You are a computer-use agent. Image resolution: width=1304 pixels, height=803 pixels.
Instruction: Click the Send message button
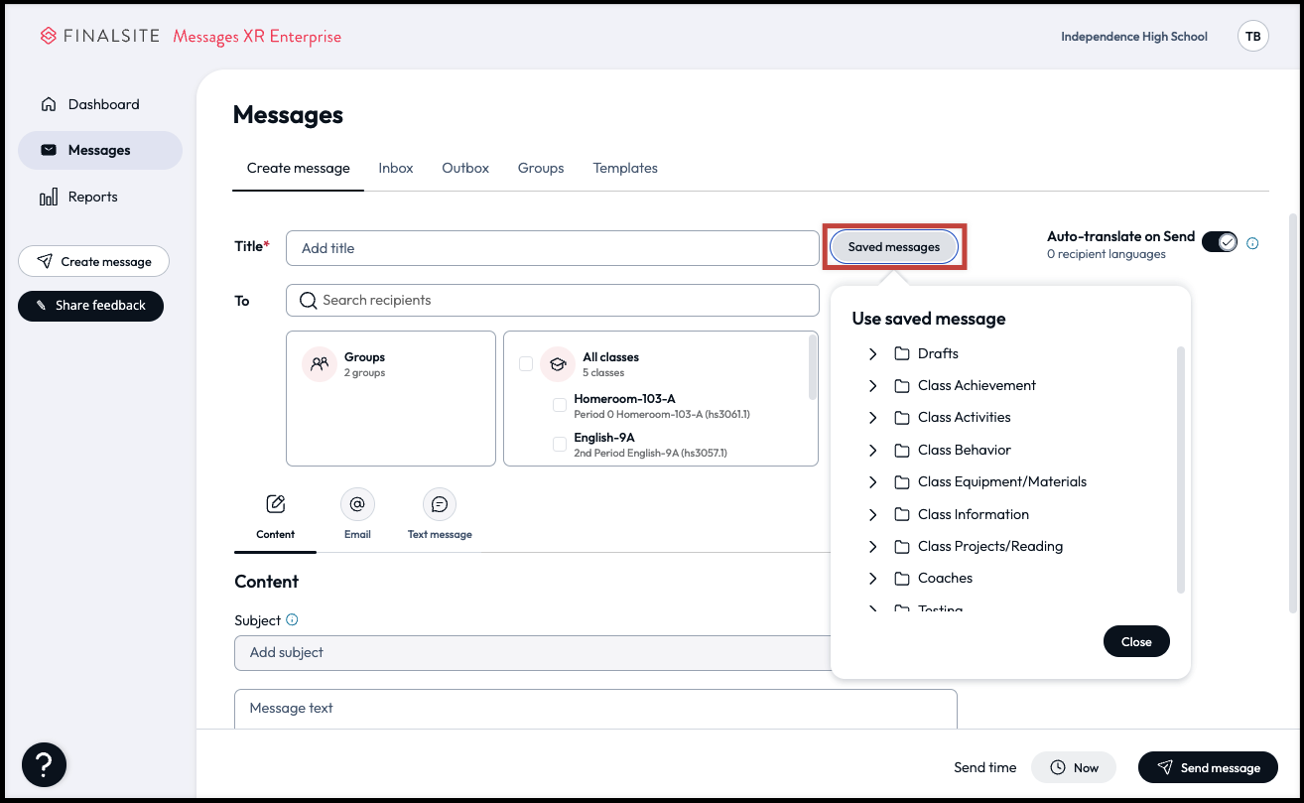[1208, 767]
